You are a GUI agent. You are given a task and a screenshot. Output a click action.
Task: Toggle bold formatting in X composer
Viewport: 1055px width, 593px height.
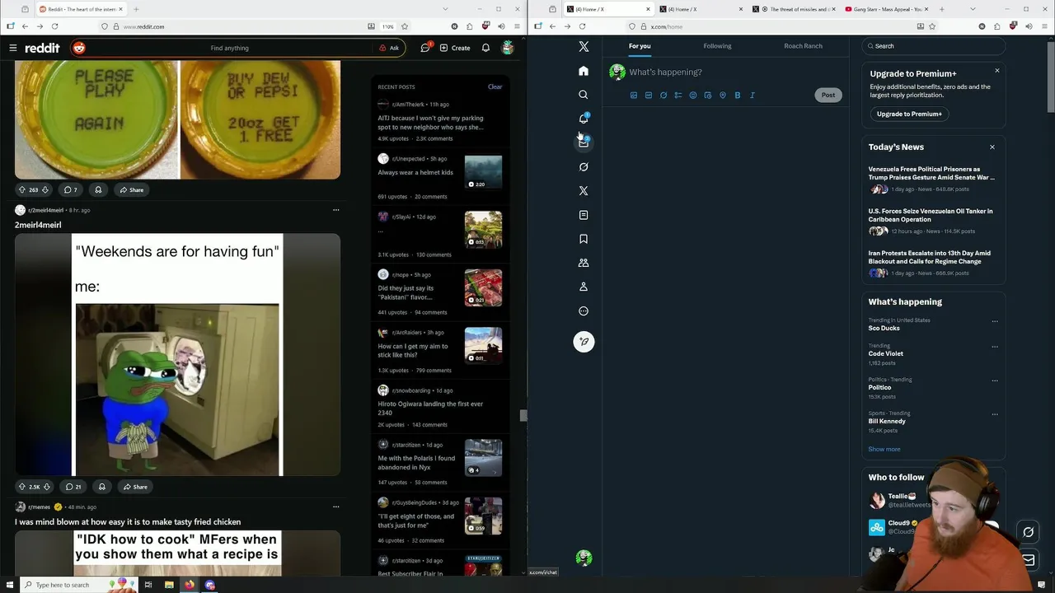click(x=738, y=96)
